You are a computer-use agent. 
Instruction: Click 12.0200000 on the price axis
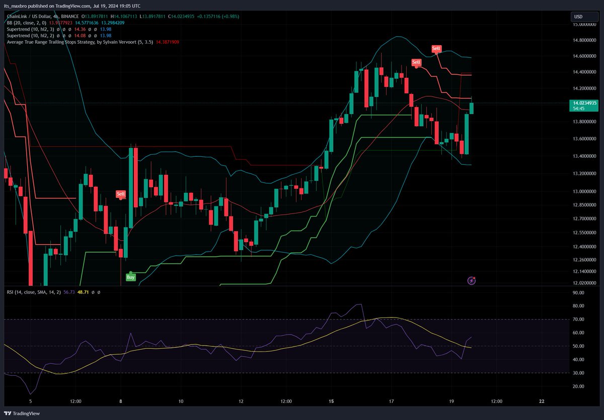[585, 283]
